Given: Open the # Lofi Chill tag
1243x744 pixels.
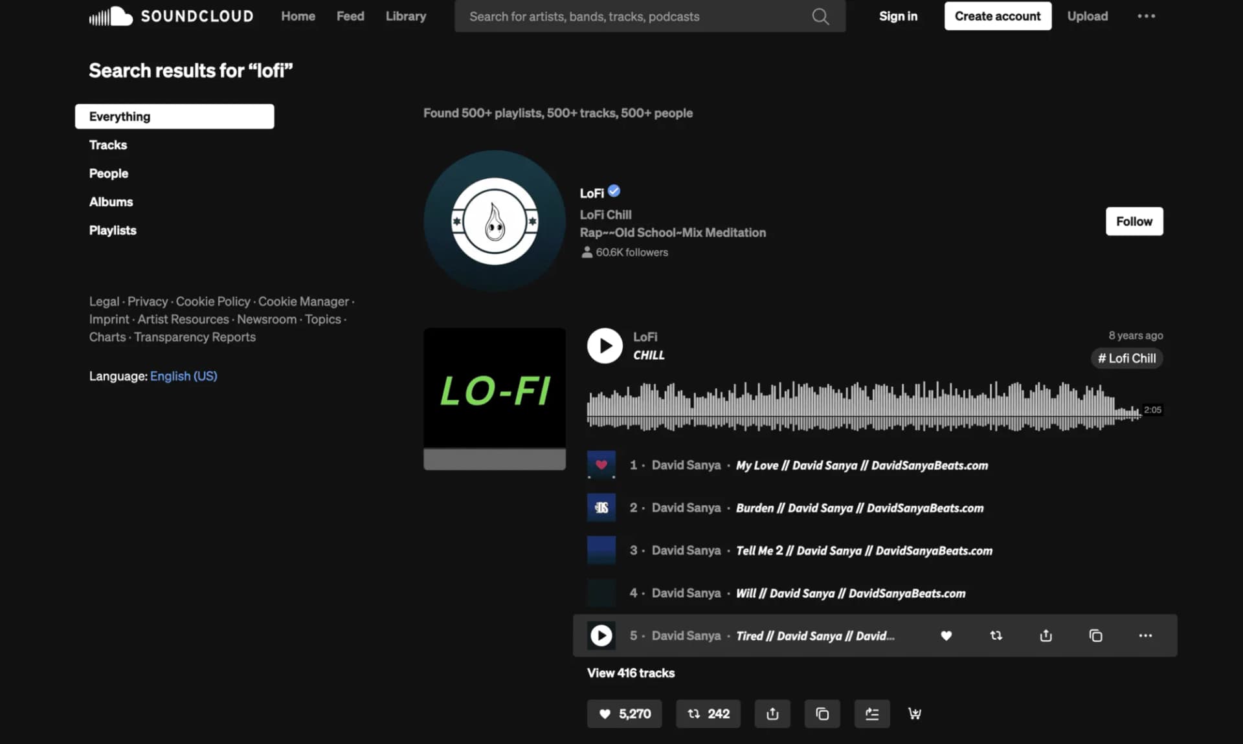Looking at the screenshot, I should [x=1126, y=358].
